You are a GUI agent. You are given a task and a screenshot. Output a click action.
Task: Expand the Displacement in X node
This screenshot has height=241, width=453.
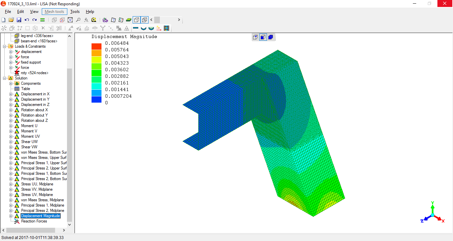click(x=11, y=94)
